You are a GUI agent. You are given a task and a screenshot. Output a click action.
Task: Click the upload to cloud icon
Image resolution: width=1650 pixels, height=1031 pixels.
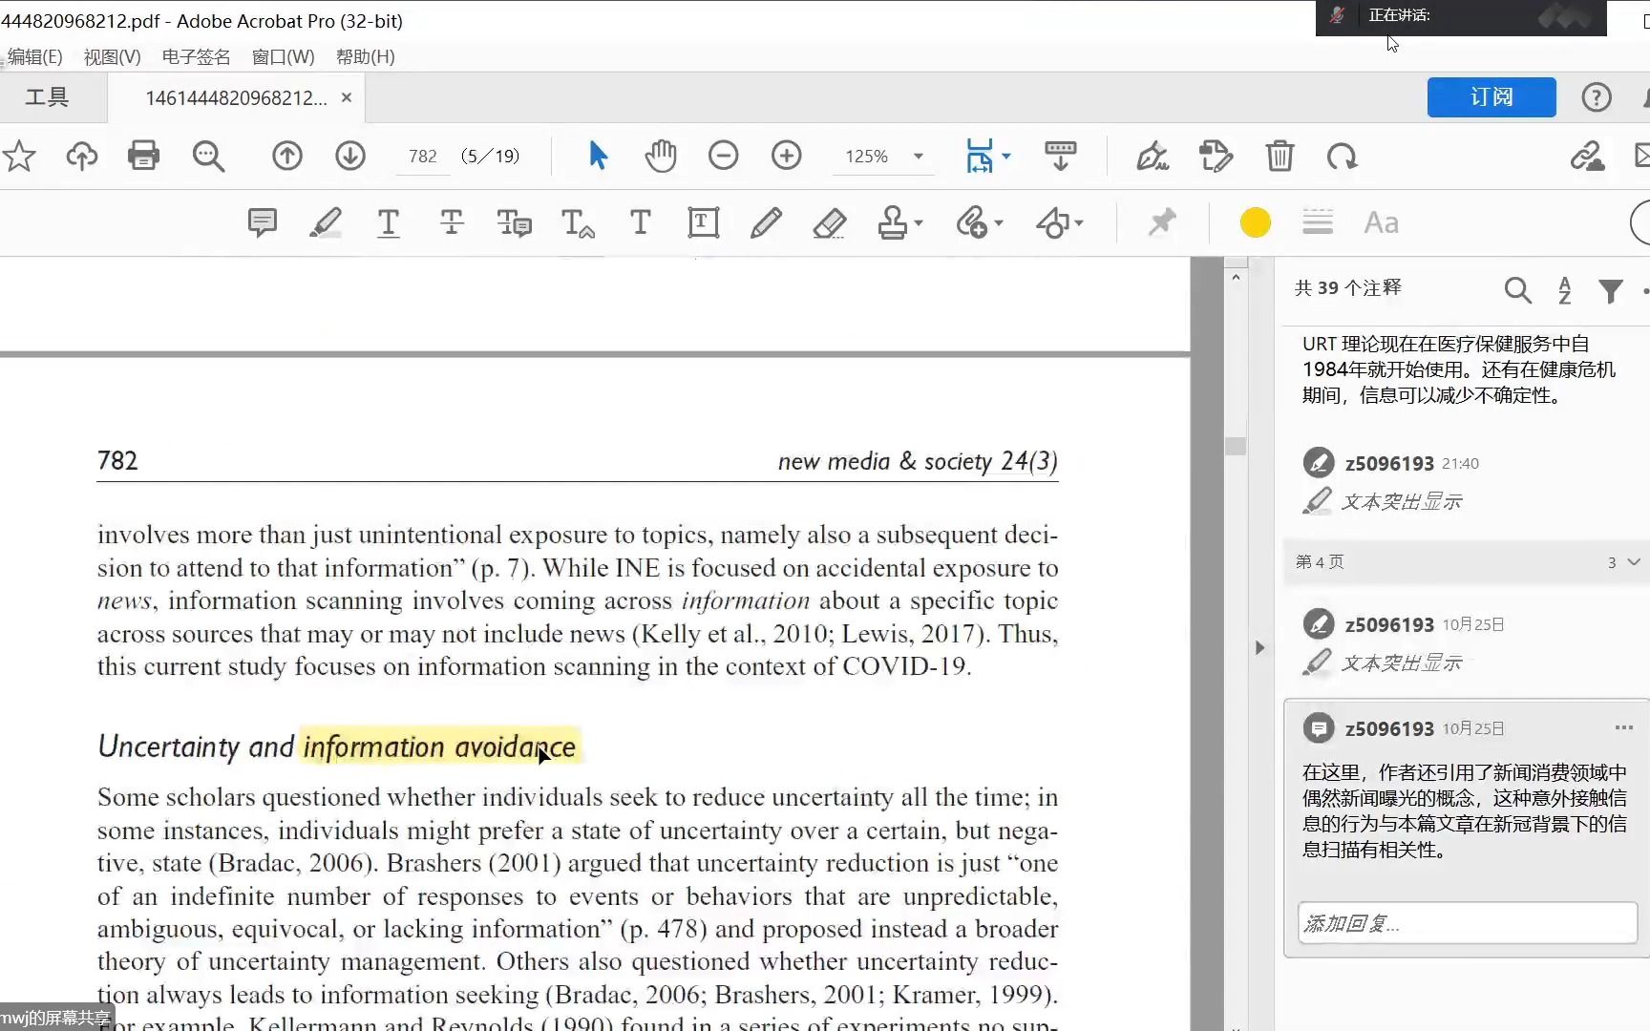point(82,156)
